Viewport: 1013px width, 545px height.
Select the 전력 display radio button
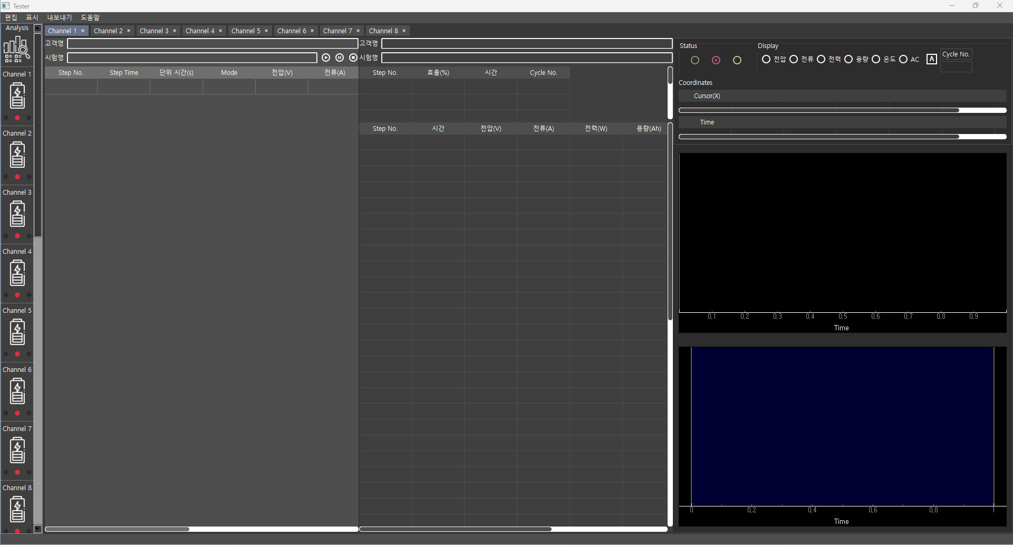click(821, 59)
